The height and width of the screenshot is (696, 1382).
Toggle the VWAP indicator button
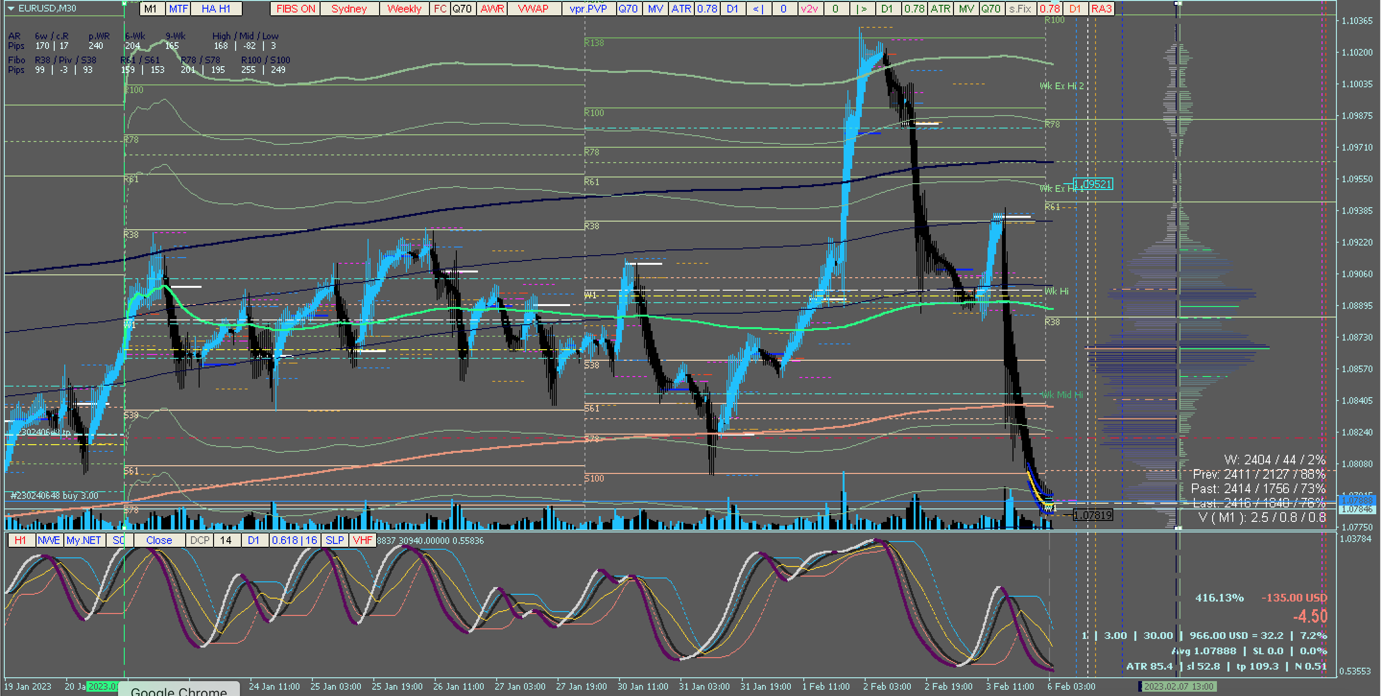coord(533,9)
